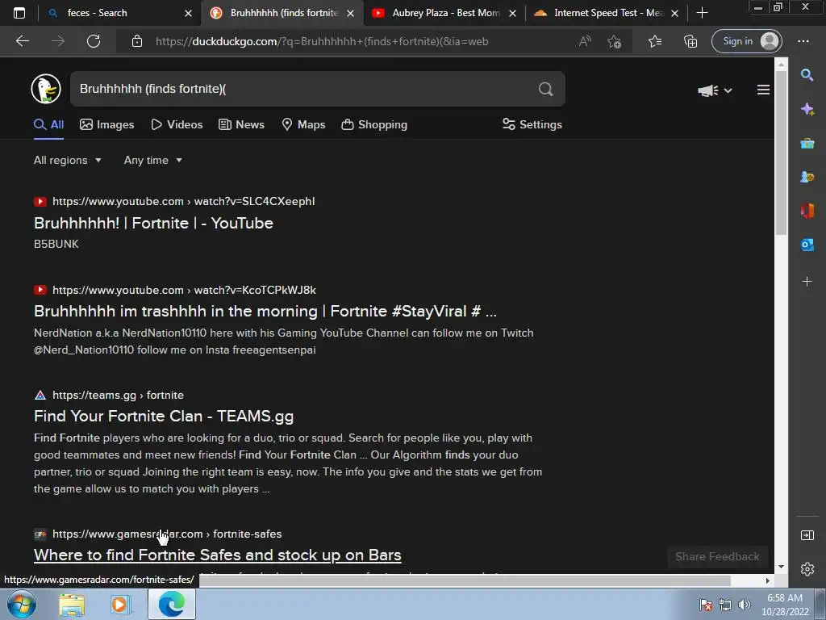Open the Collections icon

pos(690,41)
